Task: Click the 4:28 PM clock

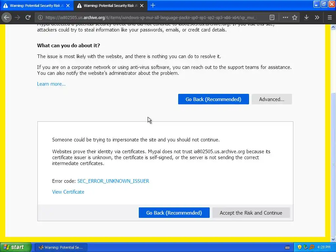Action: [324, 247]
